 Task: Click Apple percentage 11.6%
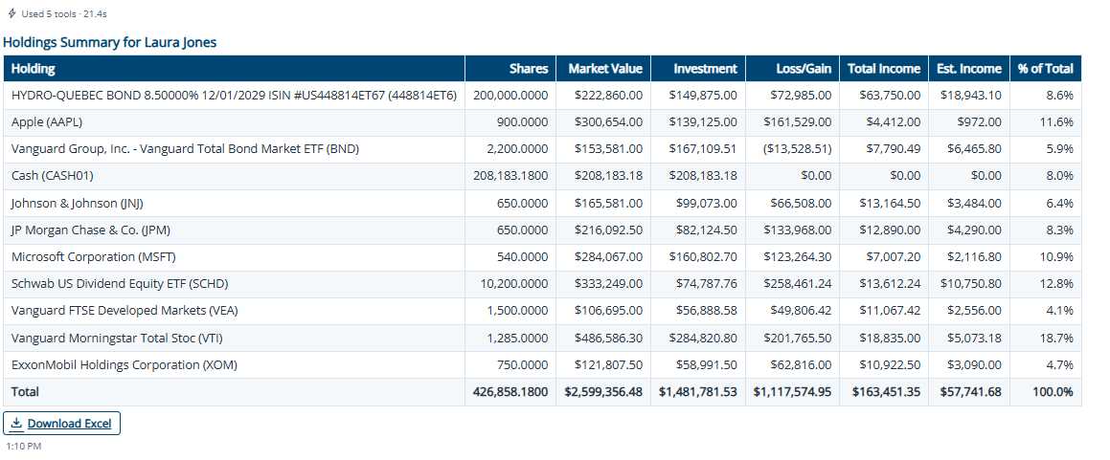pyautogui.click(x=1059, y=122)
